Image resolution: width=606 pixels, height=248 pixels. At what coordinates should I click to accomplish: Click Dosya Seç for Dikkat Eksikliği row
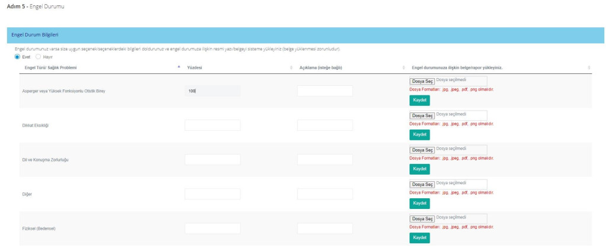422,115
